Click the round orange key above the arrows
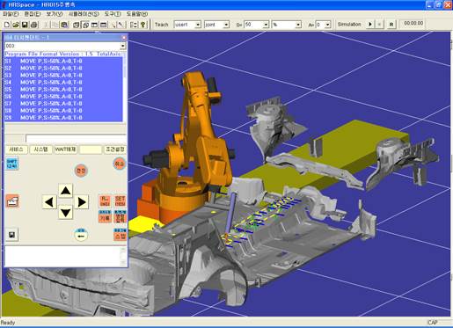Image resolution: width=453 pixels, height=328 pixels. pyautogui.click(x=81, y=171)
